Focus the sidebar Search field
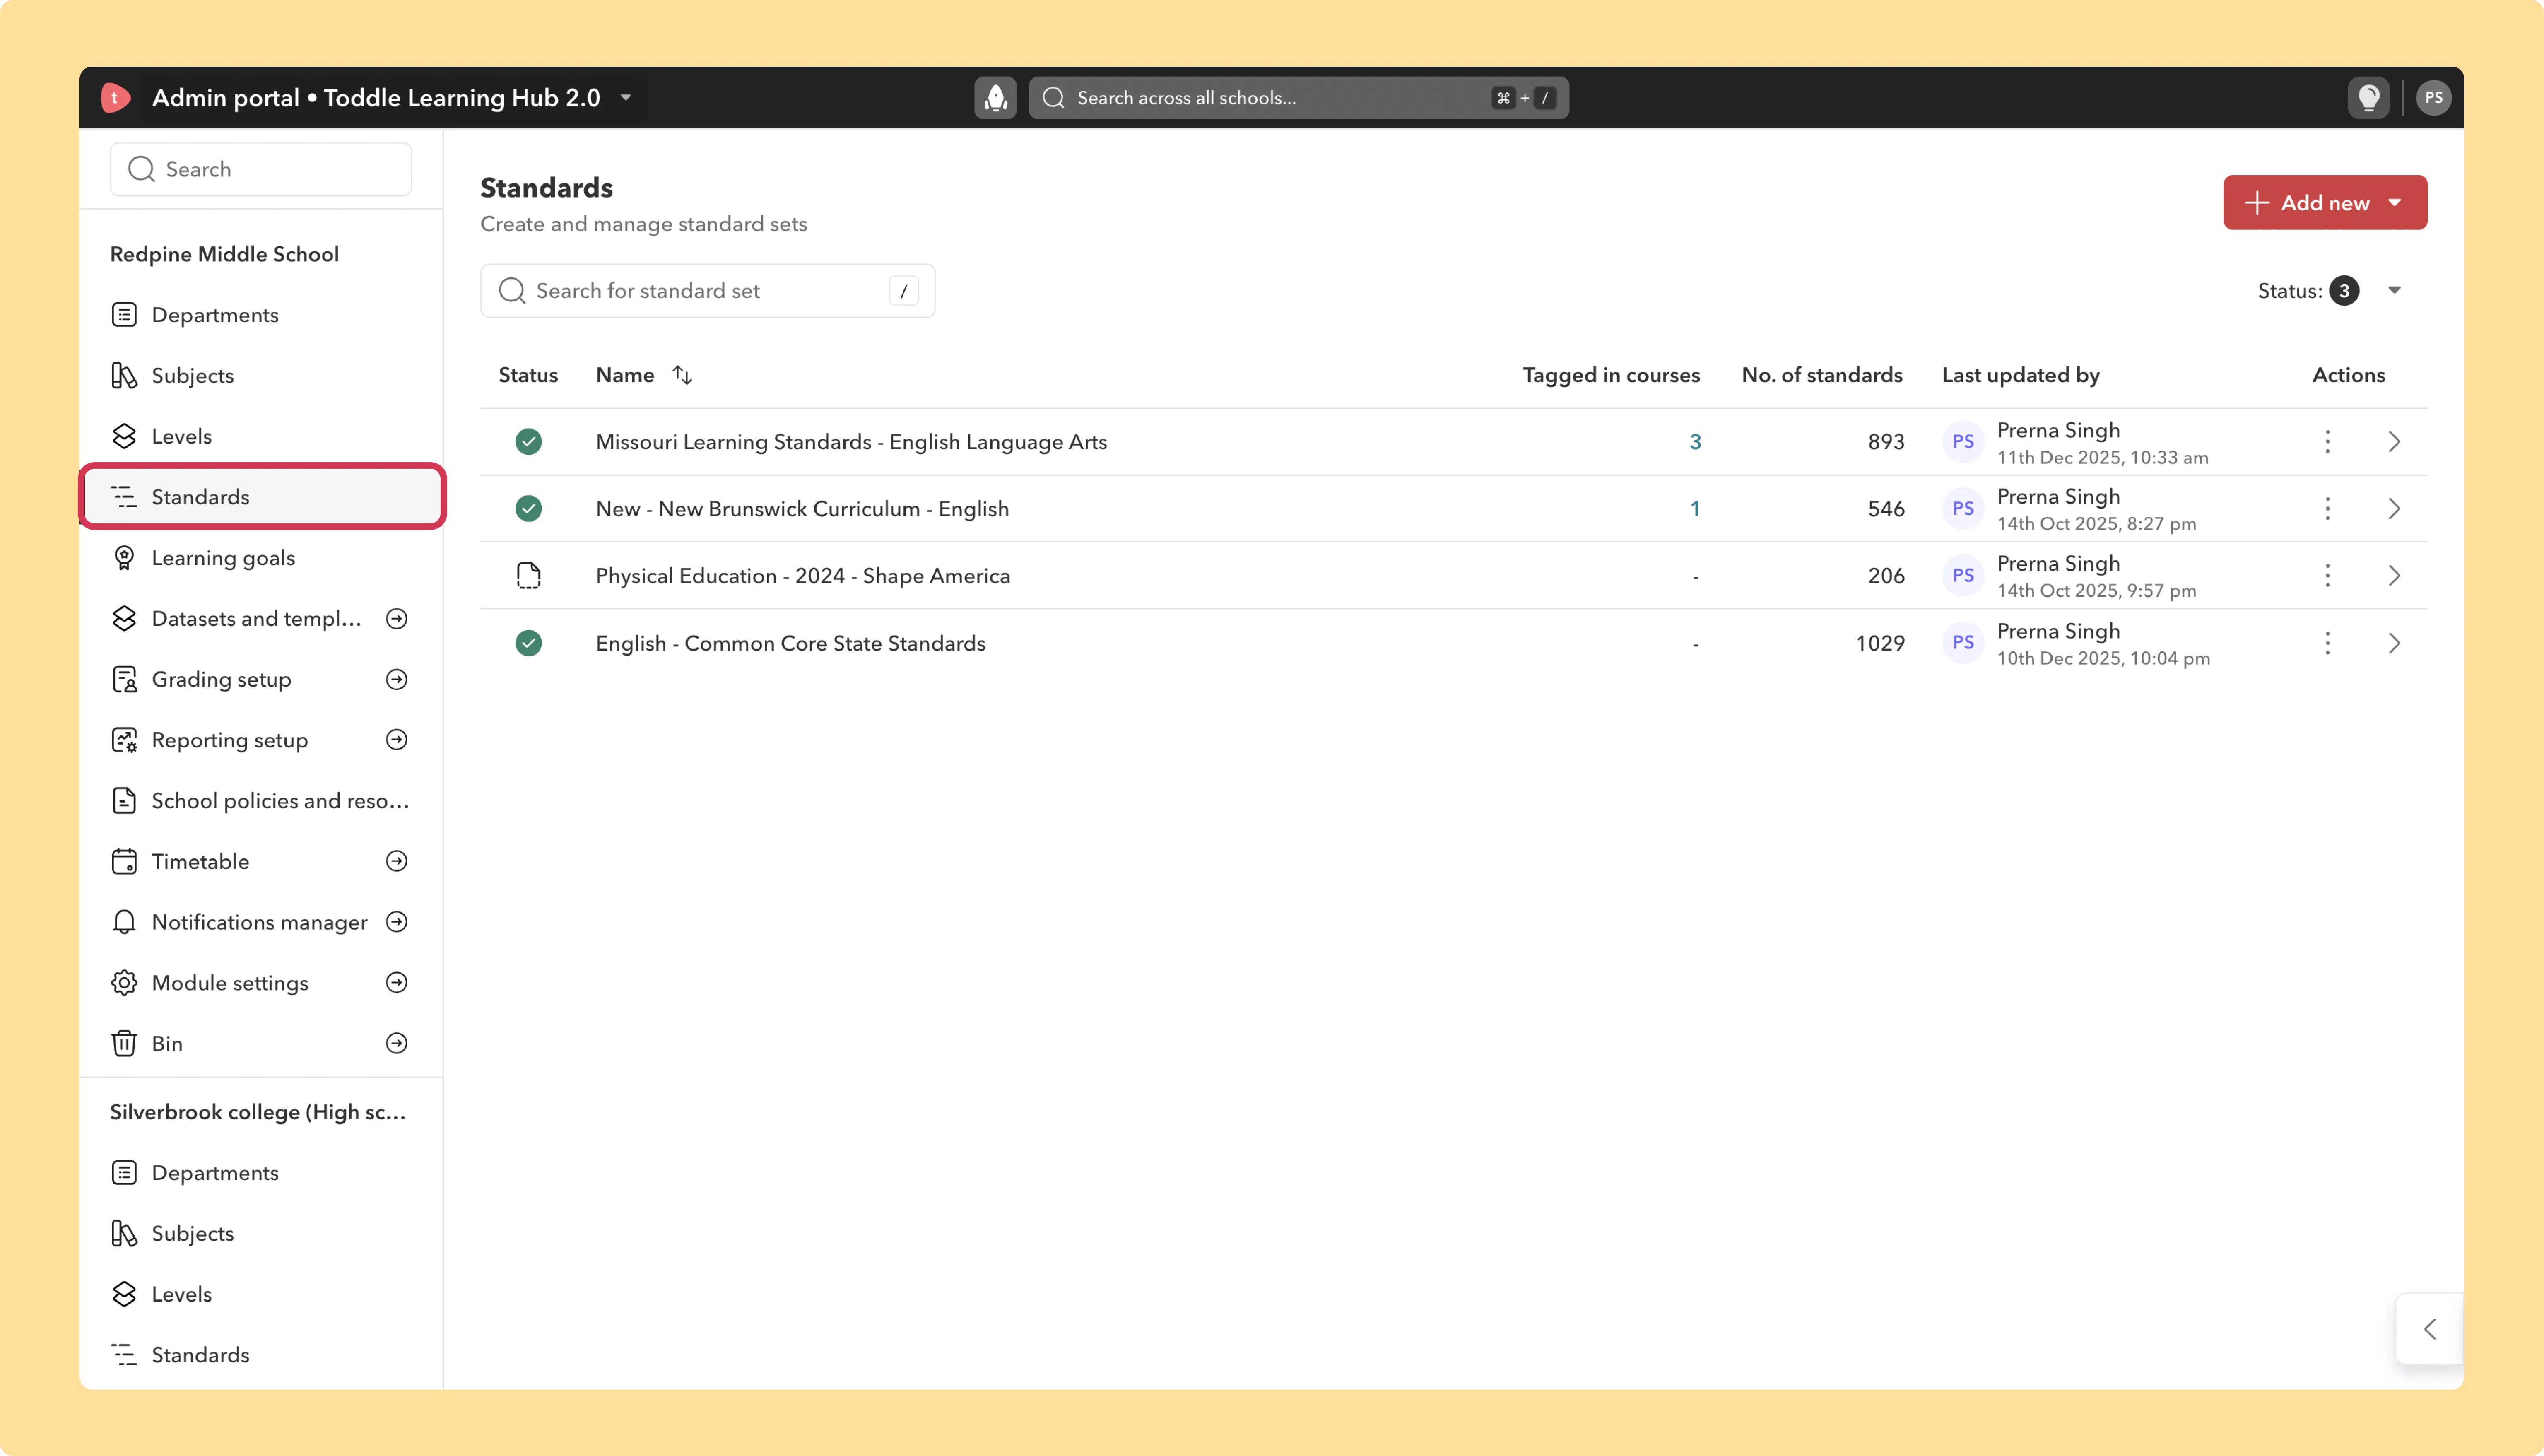This screenshot has height=1456, width=2544. pyautogui.click(x=261, y=169)
